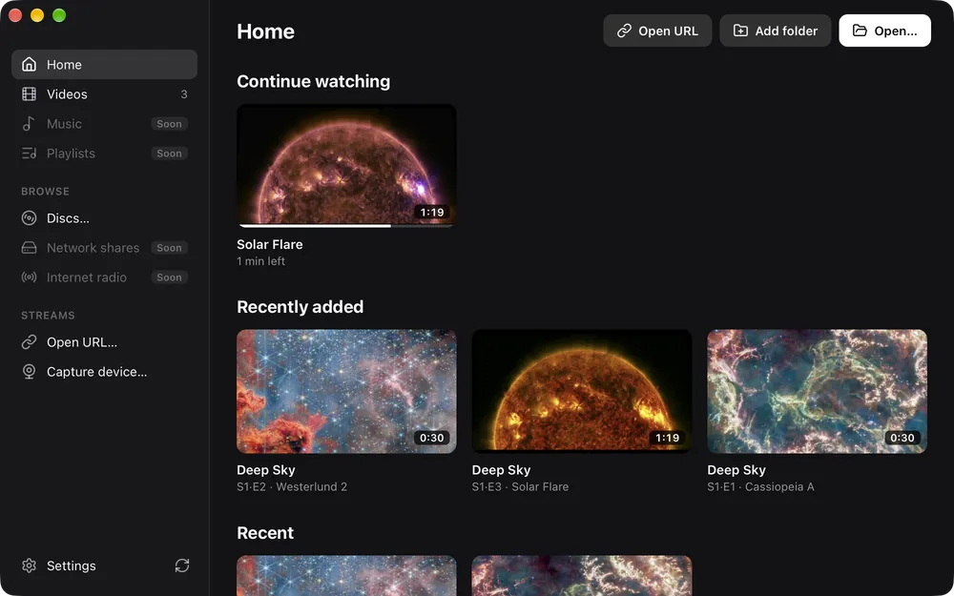Screen dimensions: 954x596
Task: Play the S1·E3 Solar Flare thumbnail
Action: click(582, 392)
